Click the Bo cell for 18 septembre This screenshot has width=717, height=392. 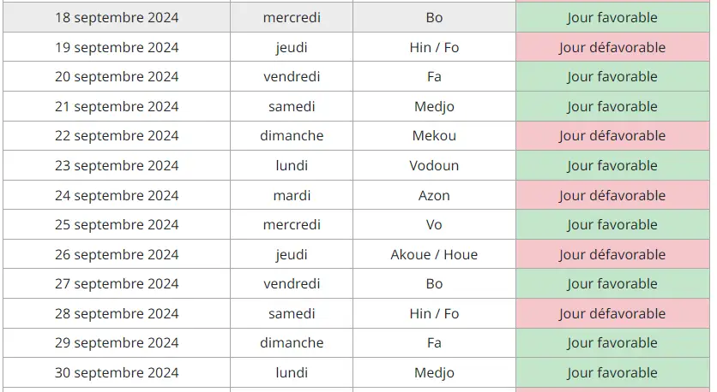tap(434, 17)
